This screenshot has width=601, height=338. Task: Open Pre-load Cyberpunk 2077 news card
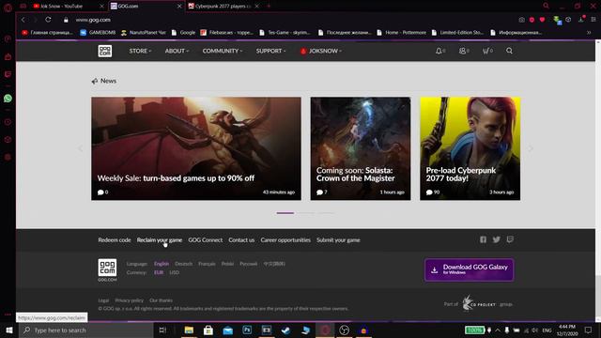470,148
